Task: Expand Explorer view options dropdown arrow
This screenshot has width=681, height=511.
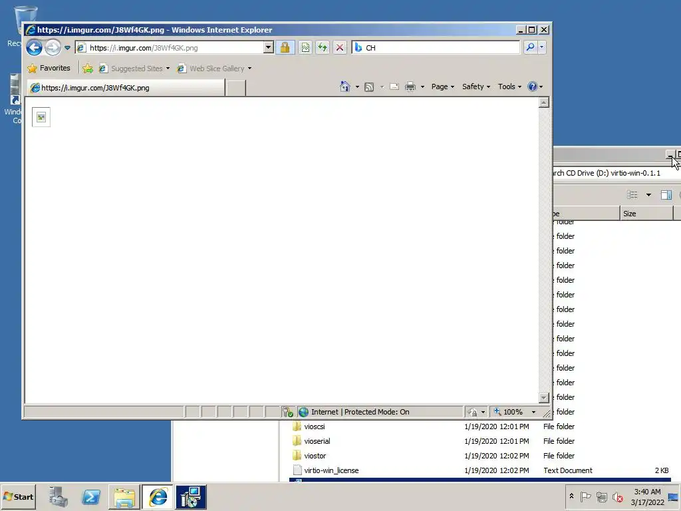Action: tap(648, 195)
